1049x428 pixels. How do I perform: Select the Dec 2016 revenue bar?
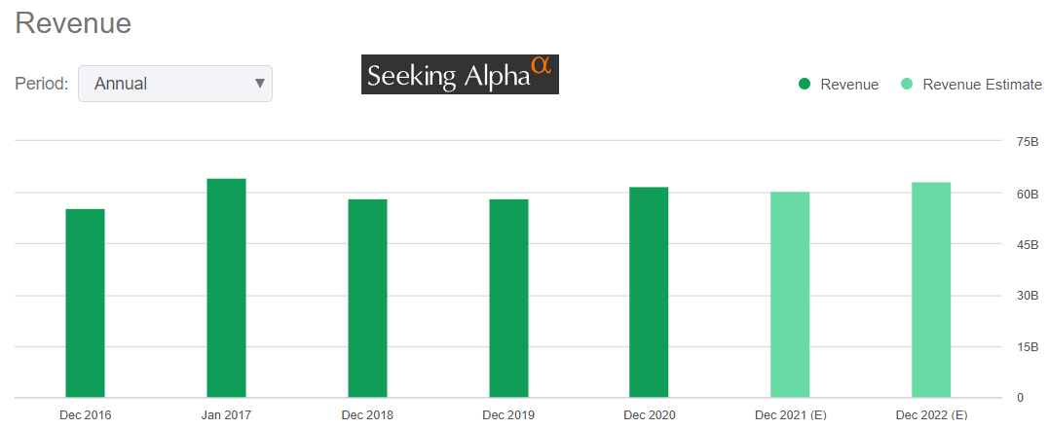85,303
